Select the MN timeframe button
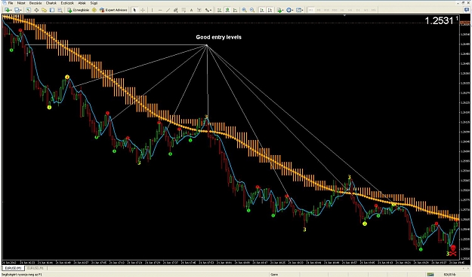This screenshot has width=472, height=277. tap(374, 10)
